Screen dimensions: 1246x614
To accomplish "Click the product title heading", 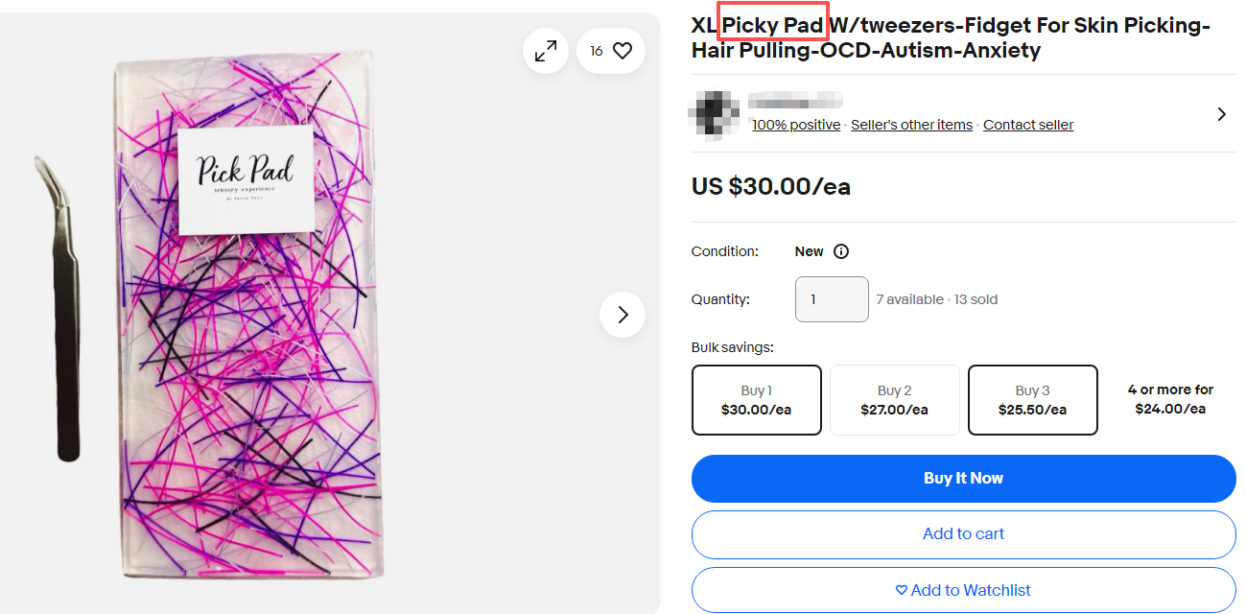I will coord(950,38).
